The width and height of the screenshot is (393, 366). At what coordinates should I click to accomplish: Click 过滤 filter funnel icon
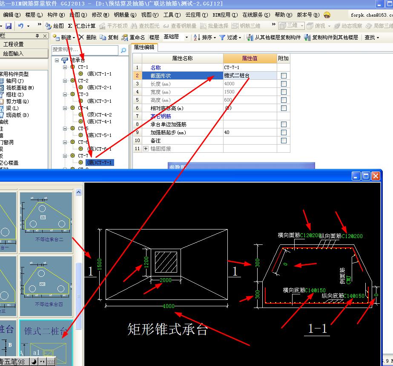[222, 38]
